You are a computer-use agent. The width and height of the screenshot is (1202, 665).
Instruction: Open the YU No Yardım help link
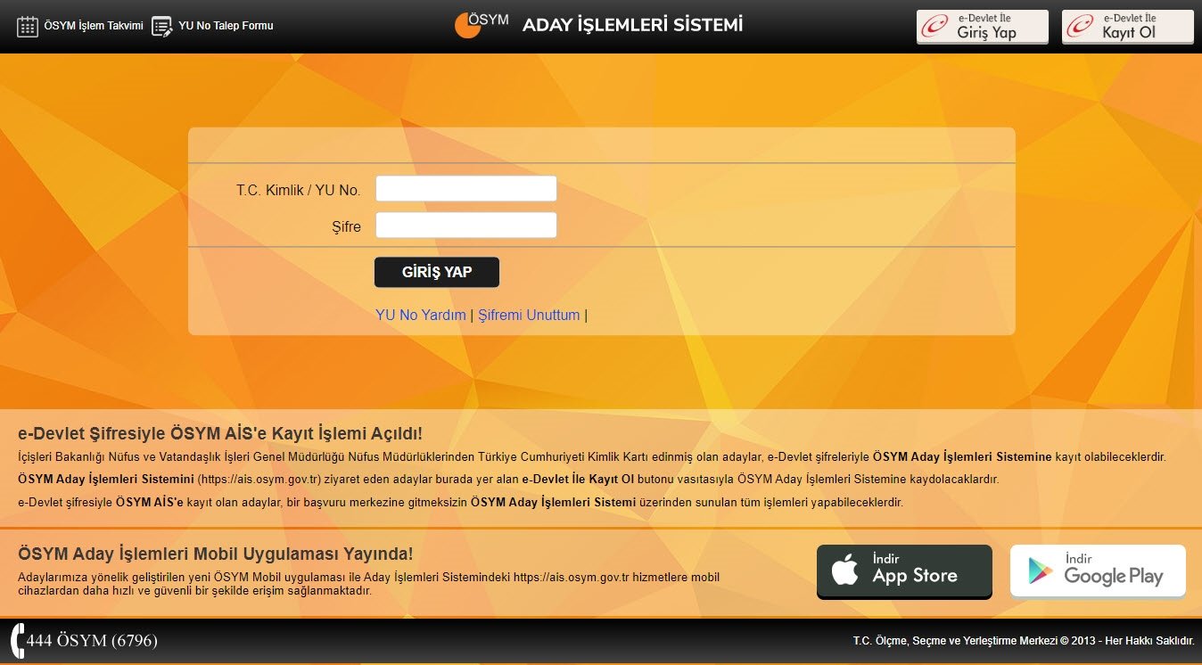coord(421,315)
